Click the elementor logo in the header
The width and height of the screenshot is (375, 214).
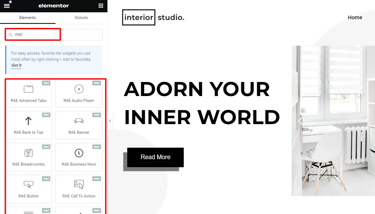(54, 6)
